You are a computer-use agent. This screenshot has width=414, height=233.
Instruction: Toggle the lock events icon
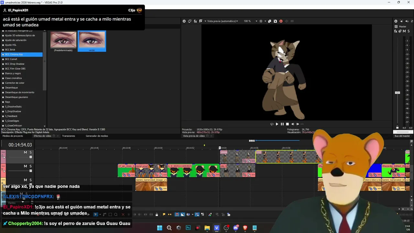tap(157, 215)
